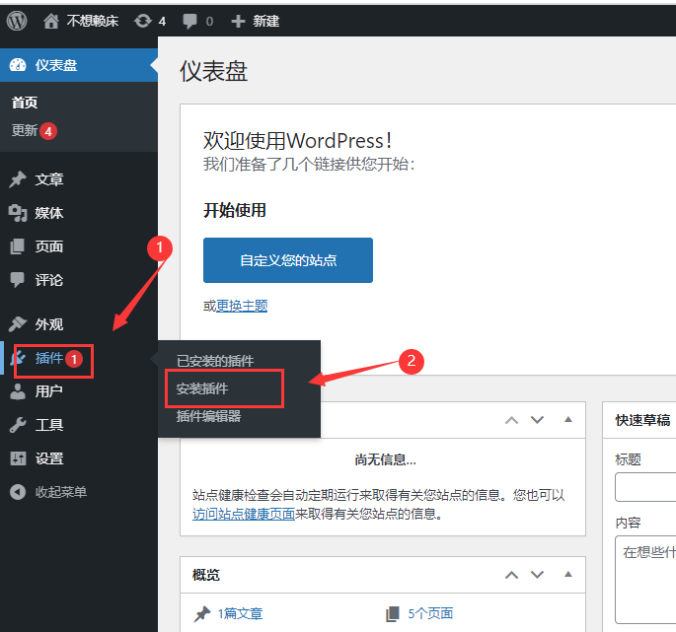Move 概览 widget up
The height and width of the screenshot is (632, 676).
512,575
